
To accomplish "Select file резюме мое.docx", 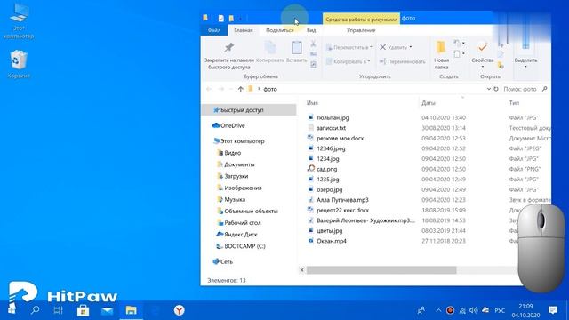I will [x=340, y=139].
